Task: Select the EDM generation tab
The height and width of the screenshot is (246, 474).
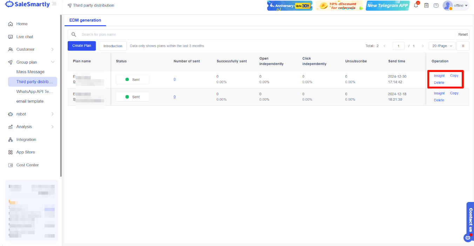Action: pyautogui.click(x=85, y=20)
